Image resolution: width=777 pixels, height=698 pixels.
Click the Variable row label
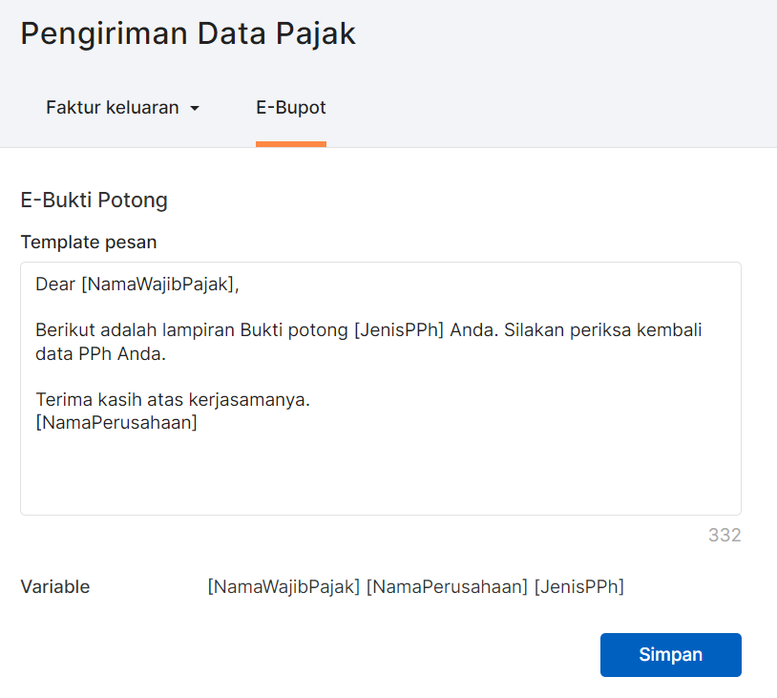pos(55,587)
